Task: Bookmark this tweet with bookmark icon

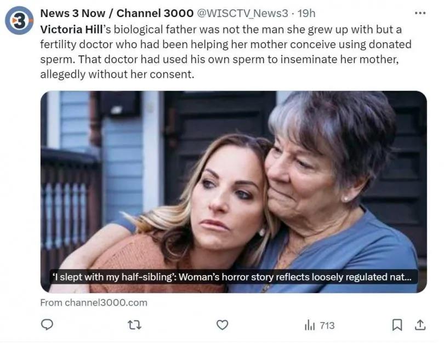Action: click(398, 325)
